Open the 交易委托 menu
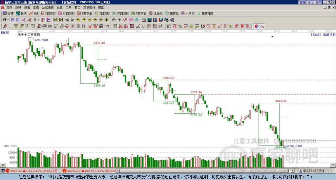The width and height of the screenshot is (336, 180). click(x=89, y=8)
